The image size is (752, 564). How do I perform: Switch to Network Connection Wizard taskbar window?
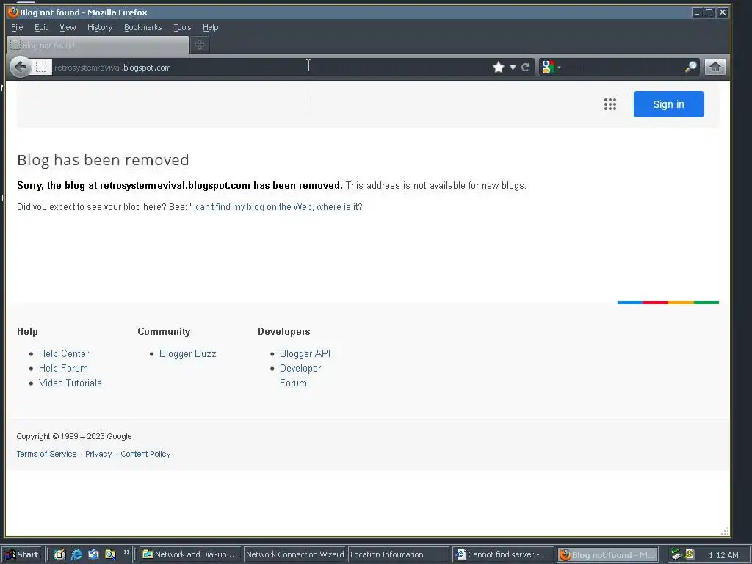295,554
